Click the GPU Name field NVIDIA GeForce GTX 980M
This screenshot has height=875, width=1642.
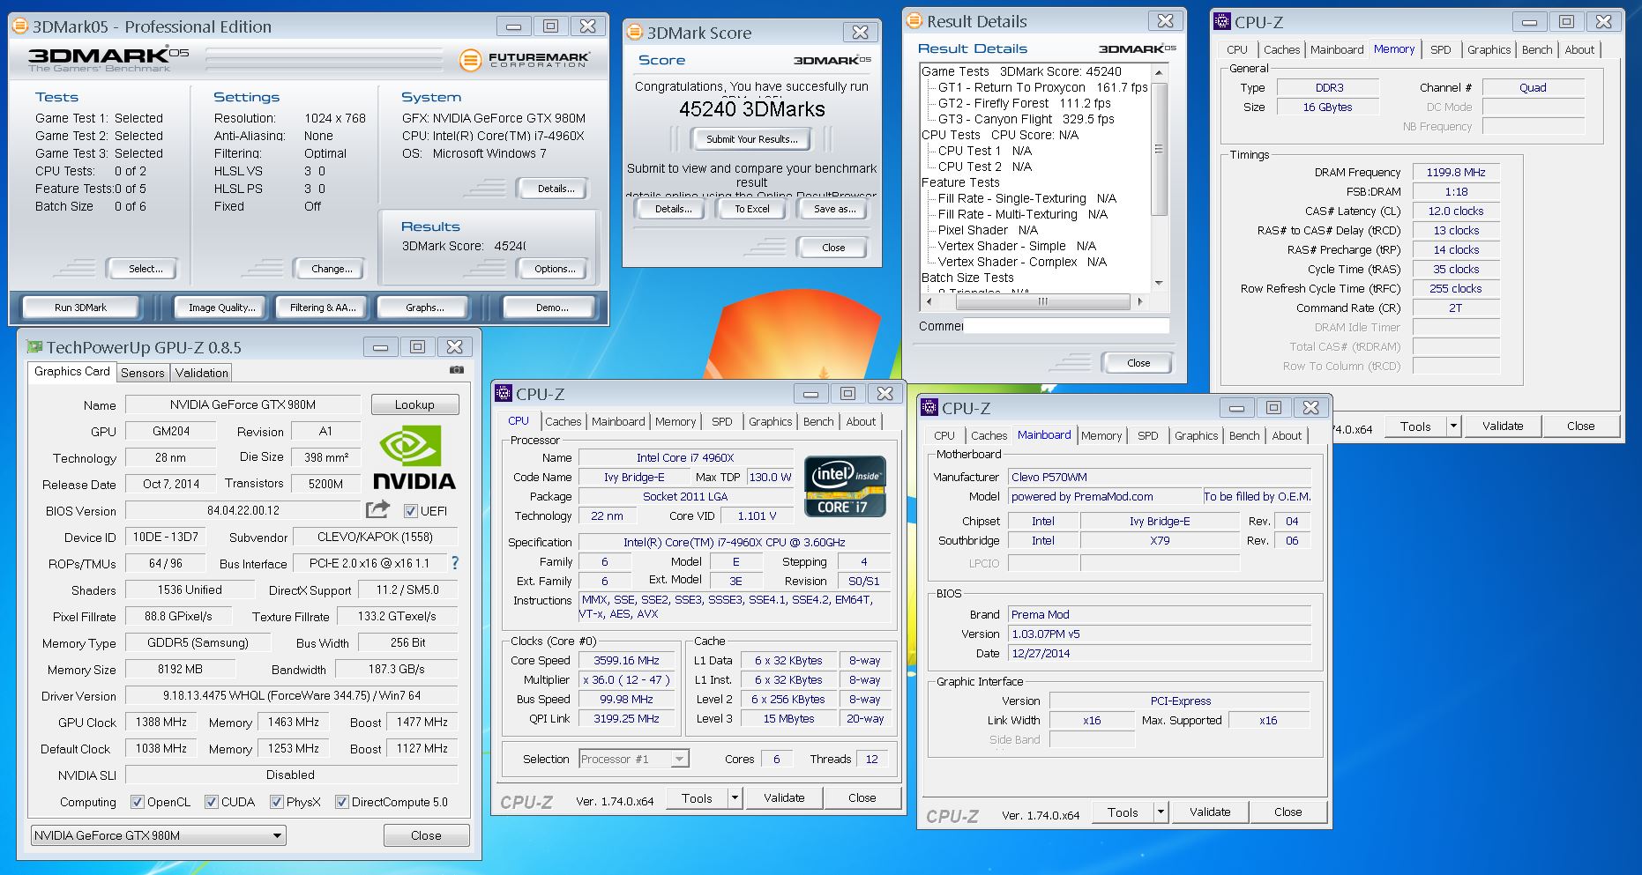tap(243, 404)
